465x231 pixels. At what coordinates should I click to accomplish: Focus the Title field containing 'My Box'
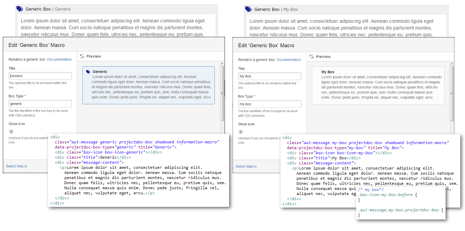click(x=270, y=76)
